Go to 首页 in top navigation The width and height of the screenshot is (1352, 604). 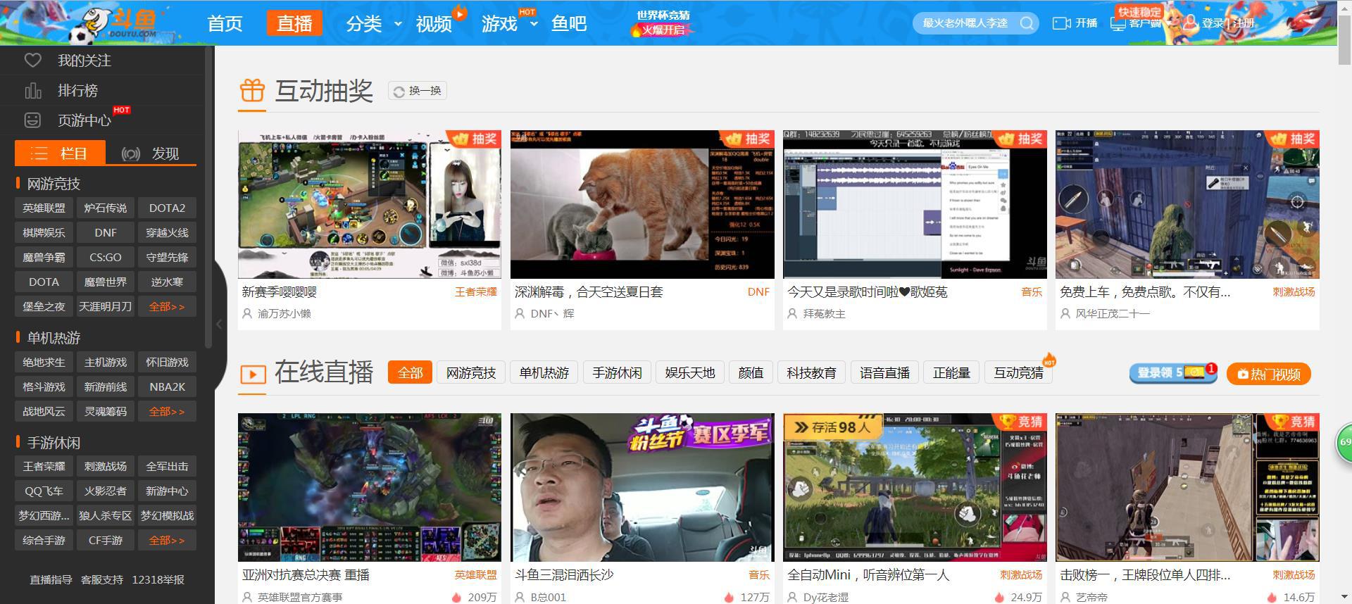click(225, 23)
